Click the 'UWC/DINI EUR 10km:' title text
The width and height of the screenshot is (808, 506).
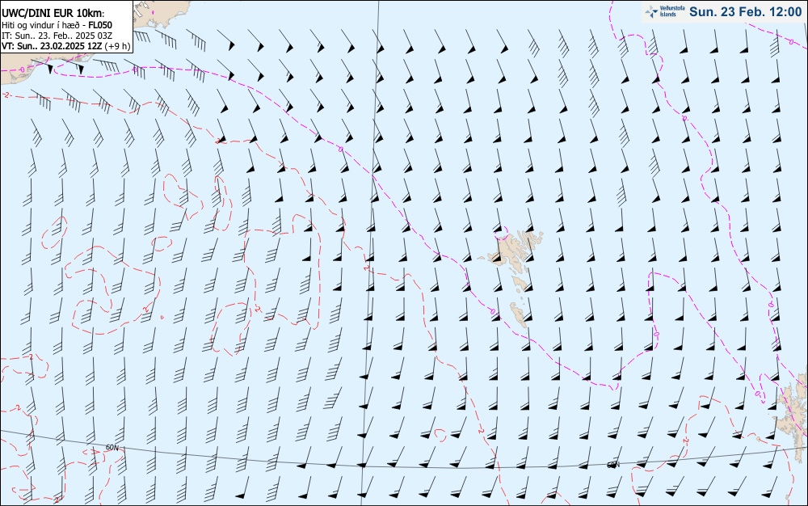tap(53, 14)
